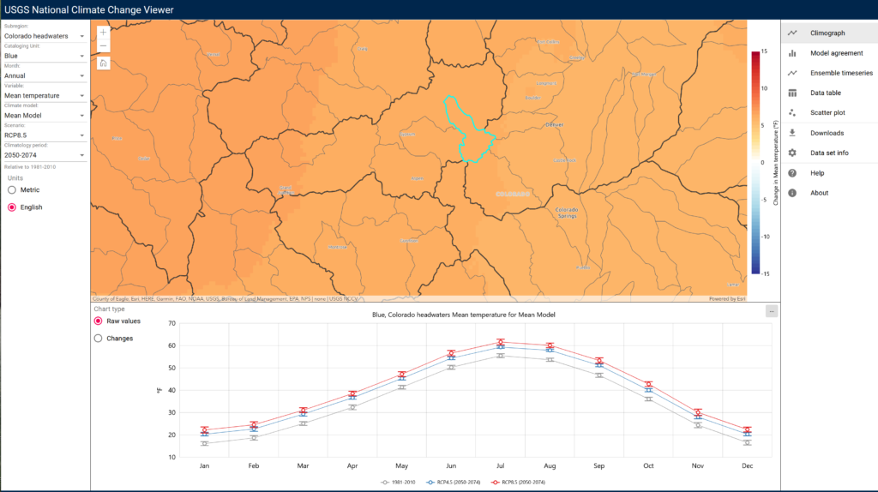
Task: Open the Subregion dropdown
Action: click(x=45, y=36)
